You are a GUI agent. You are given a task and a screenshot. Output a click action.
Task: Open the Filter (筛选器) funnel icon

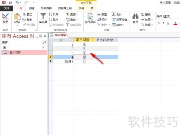(x=43, y=16)
